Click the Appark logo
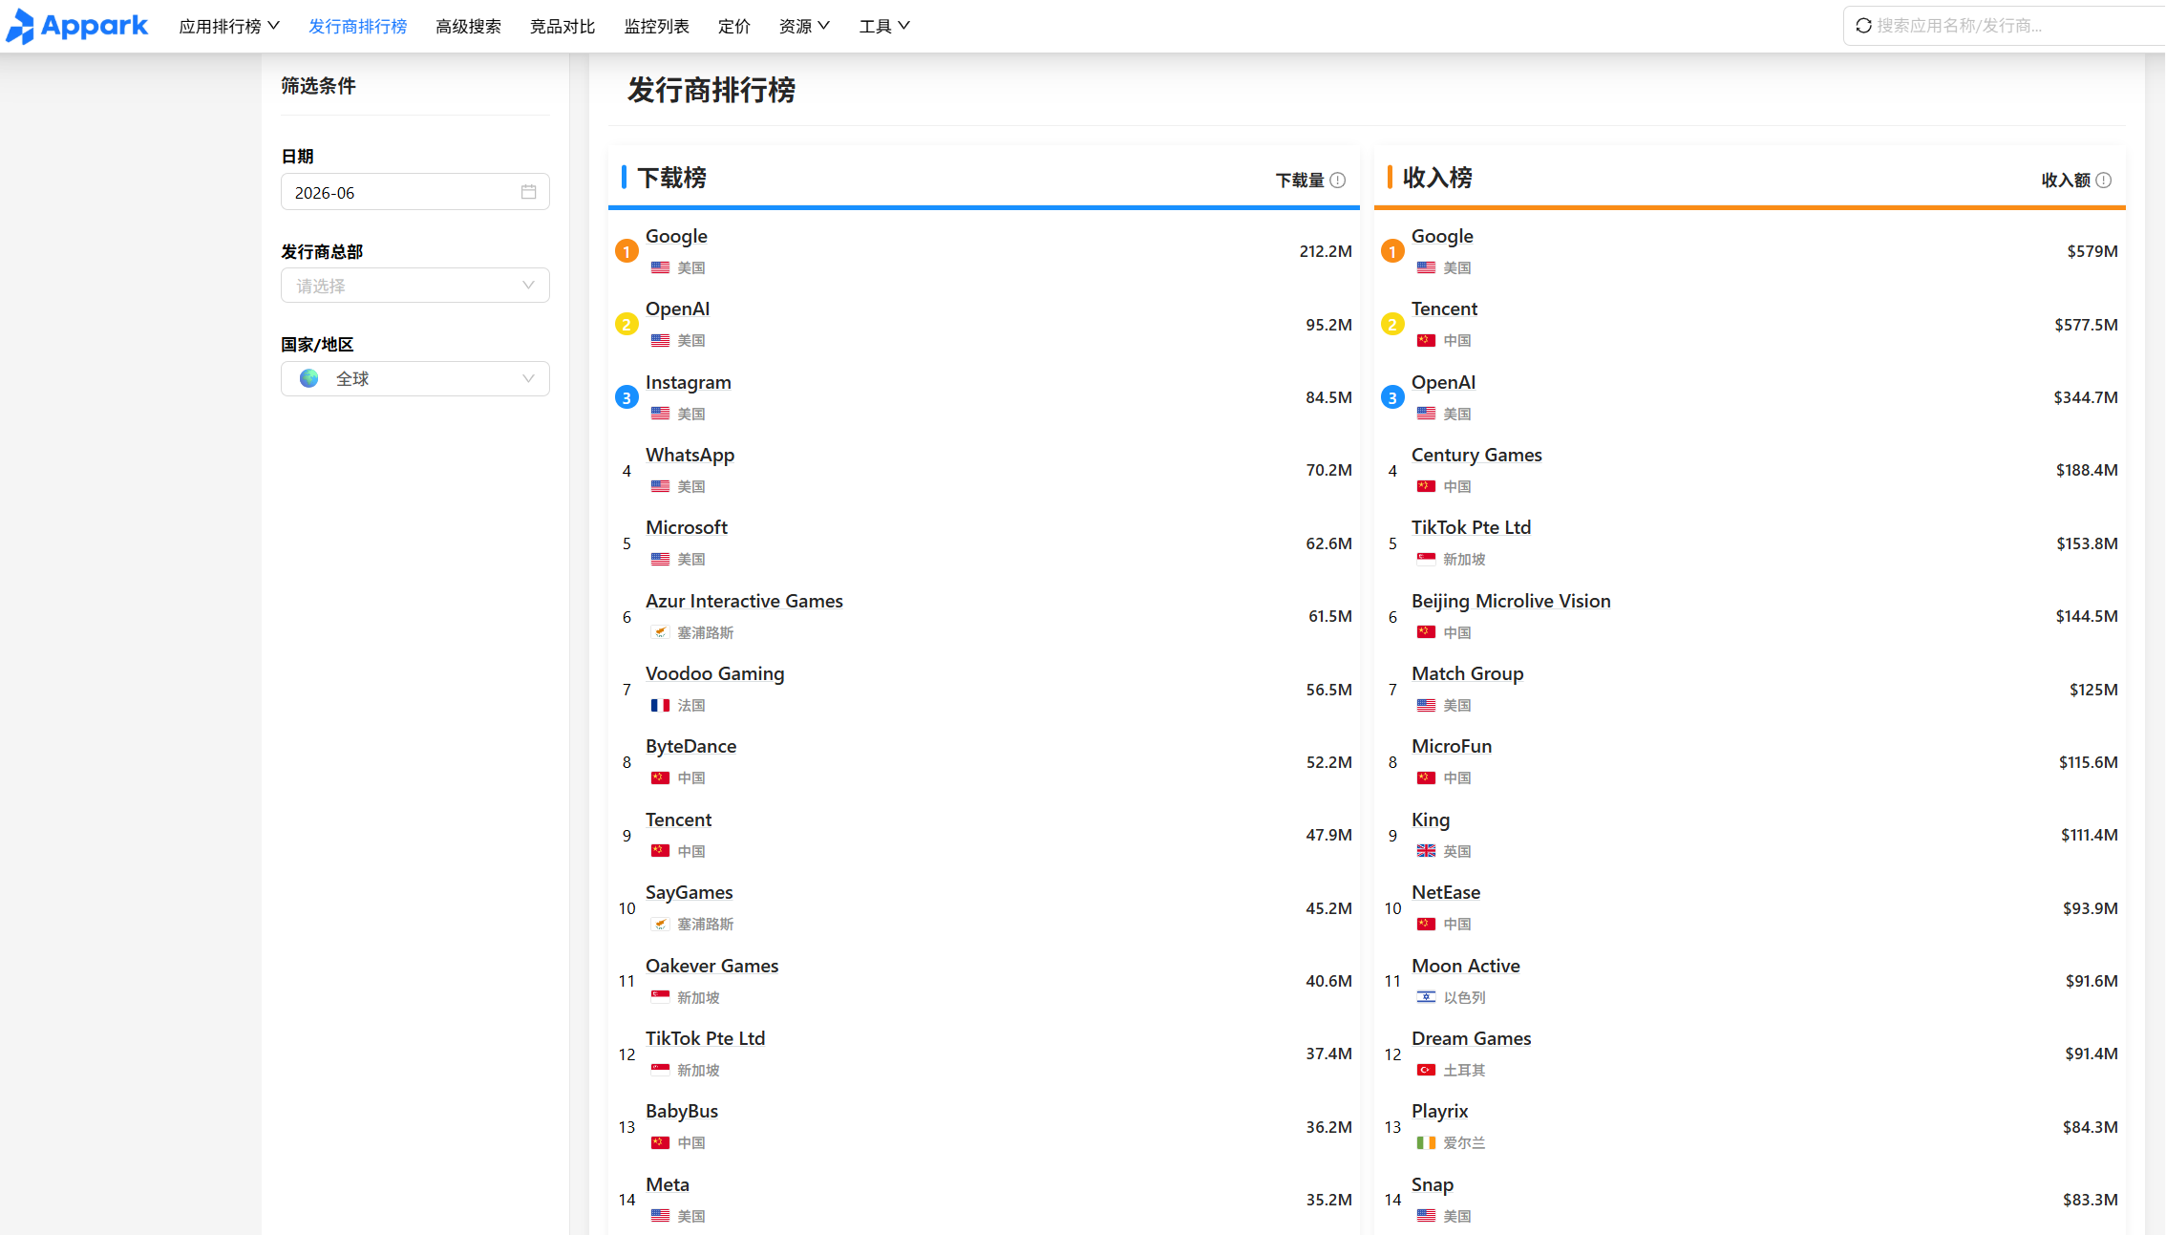The width and height of the screenshot is (2166, 1235). (x=77, y=26)
